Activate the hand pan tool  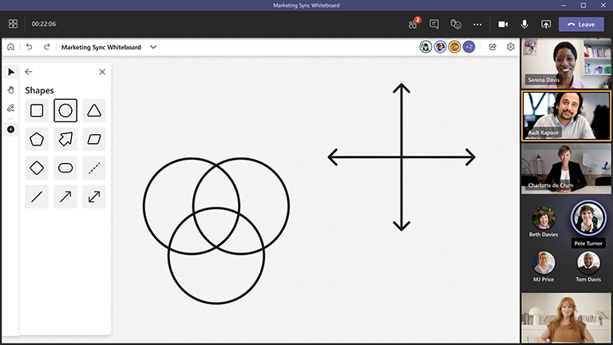[10, 89]
